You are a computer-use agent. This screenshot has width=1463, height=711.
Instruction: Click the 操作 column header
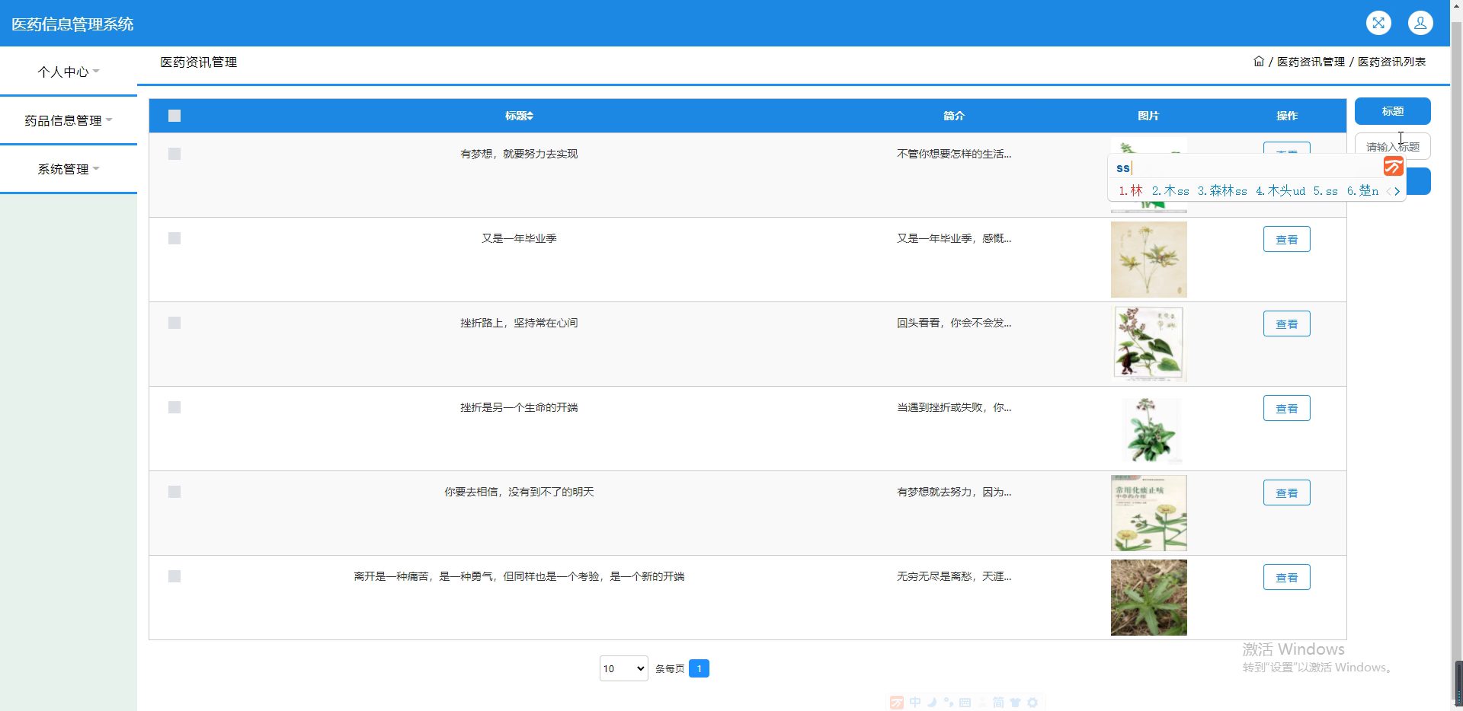(1287, 116)
